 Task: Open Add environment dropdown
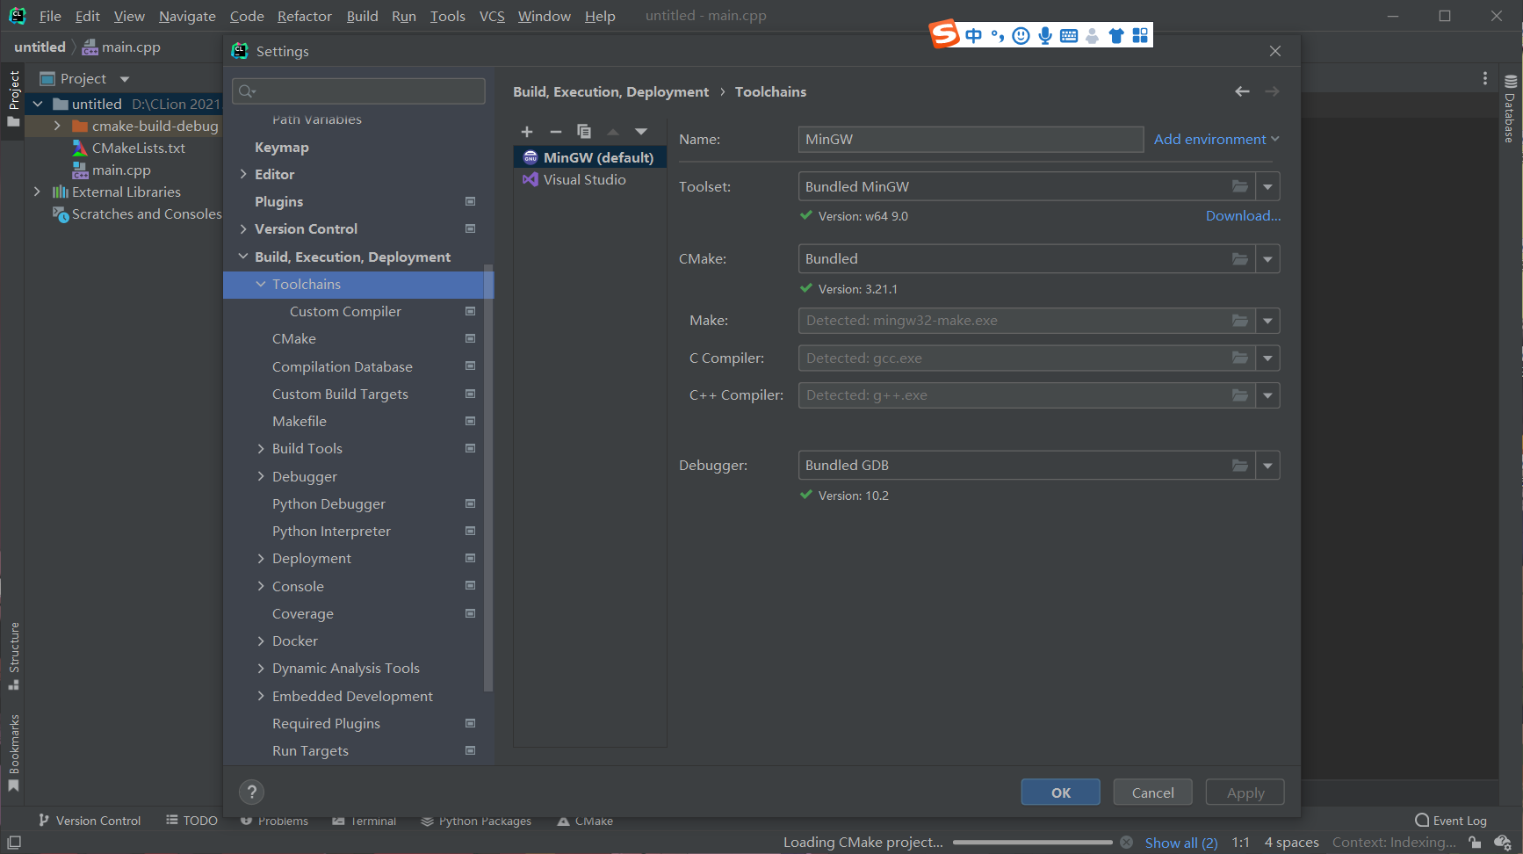click(1216, 139)
